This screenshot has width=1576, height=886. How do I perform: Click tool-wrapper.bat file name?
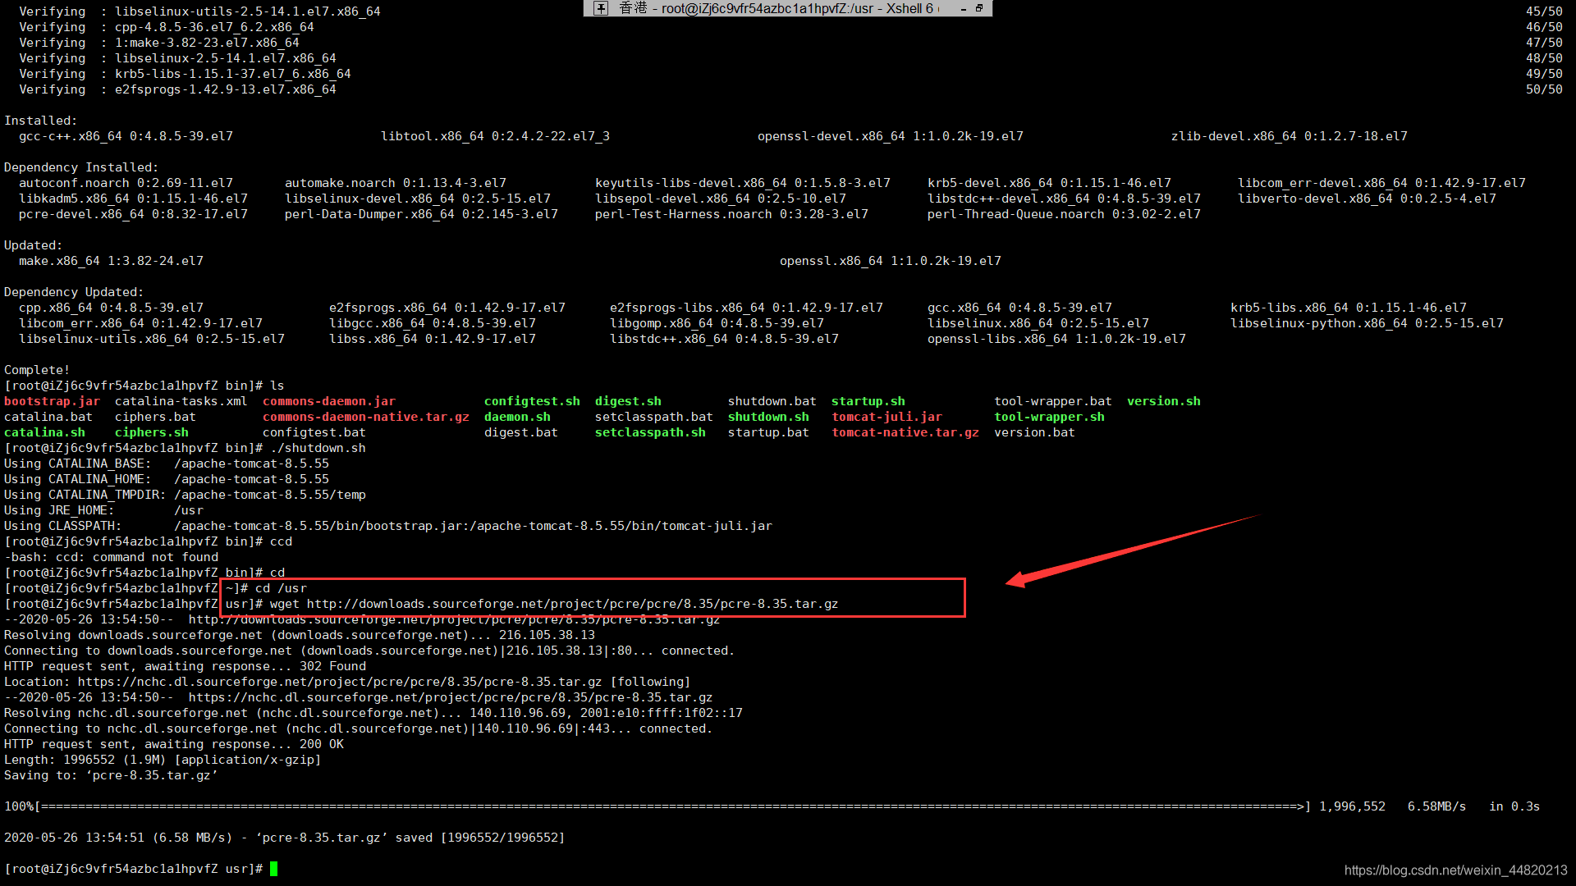(1052, 401)
